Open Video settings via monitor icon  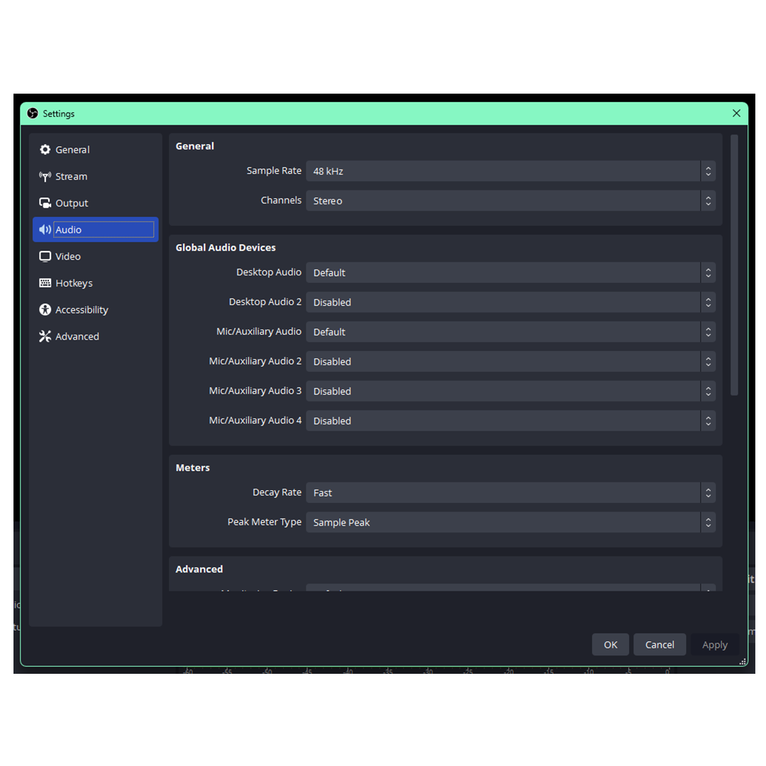pyautogui.click(x=44, y=256)
